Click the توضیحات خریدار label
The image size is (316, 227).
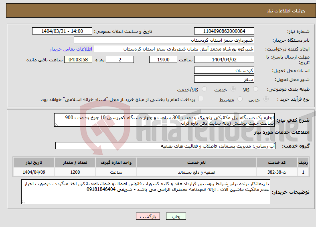pos(291,193)
